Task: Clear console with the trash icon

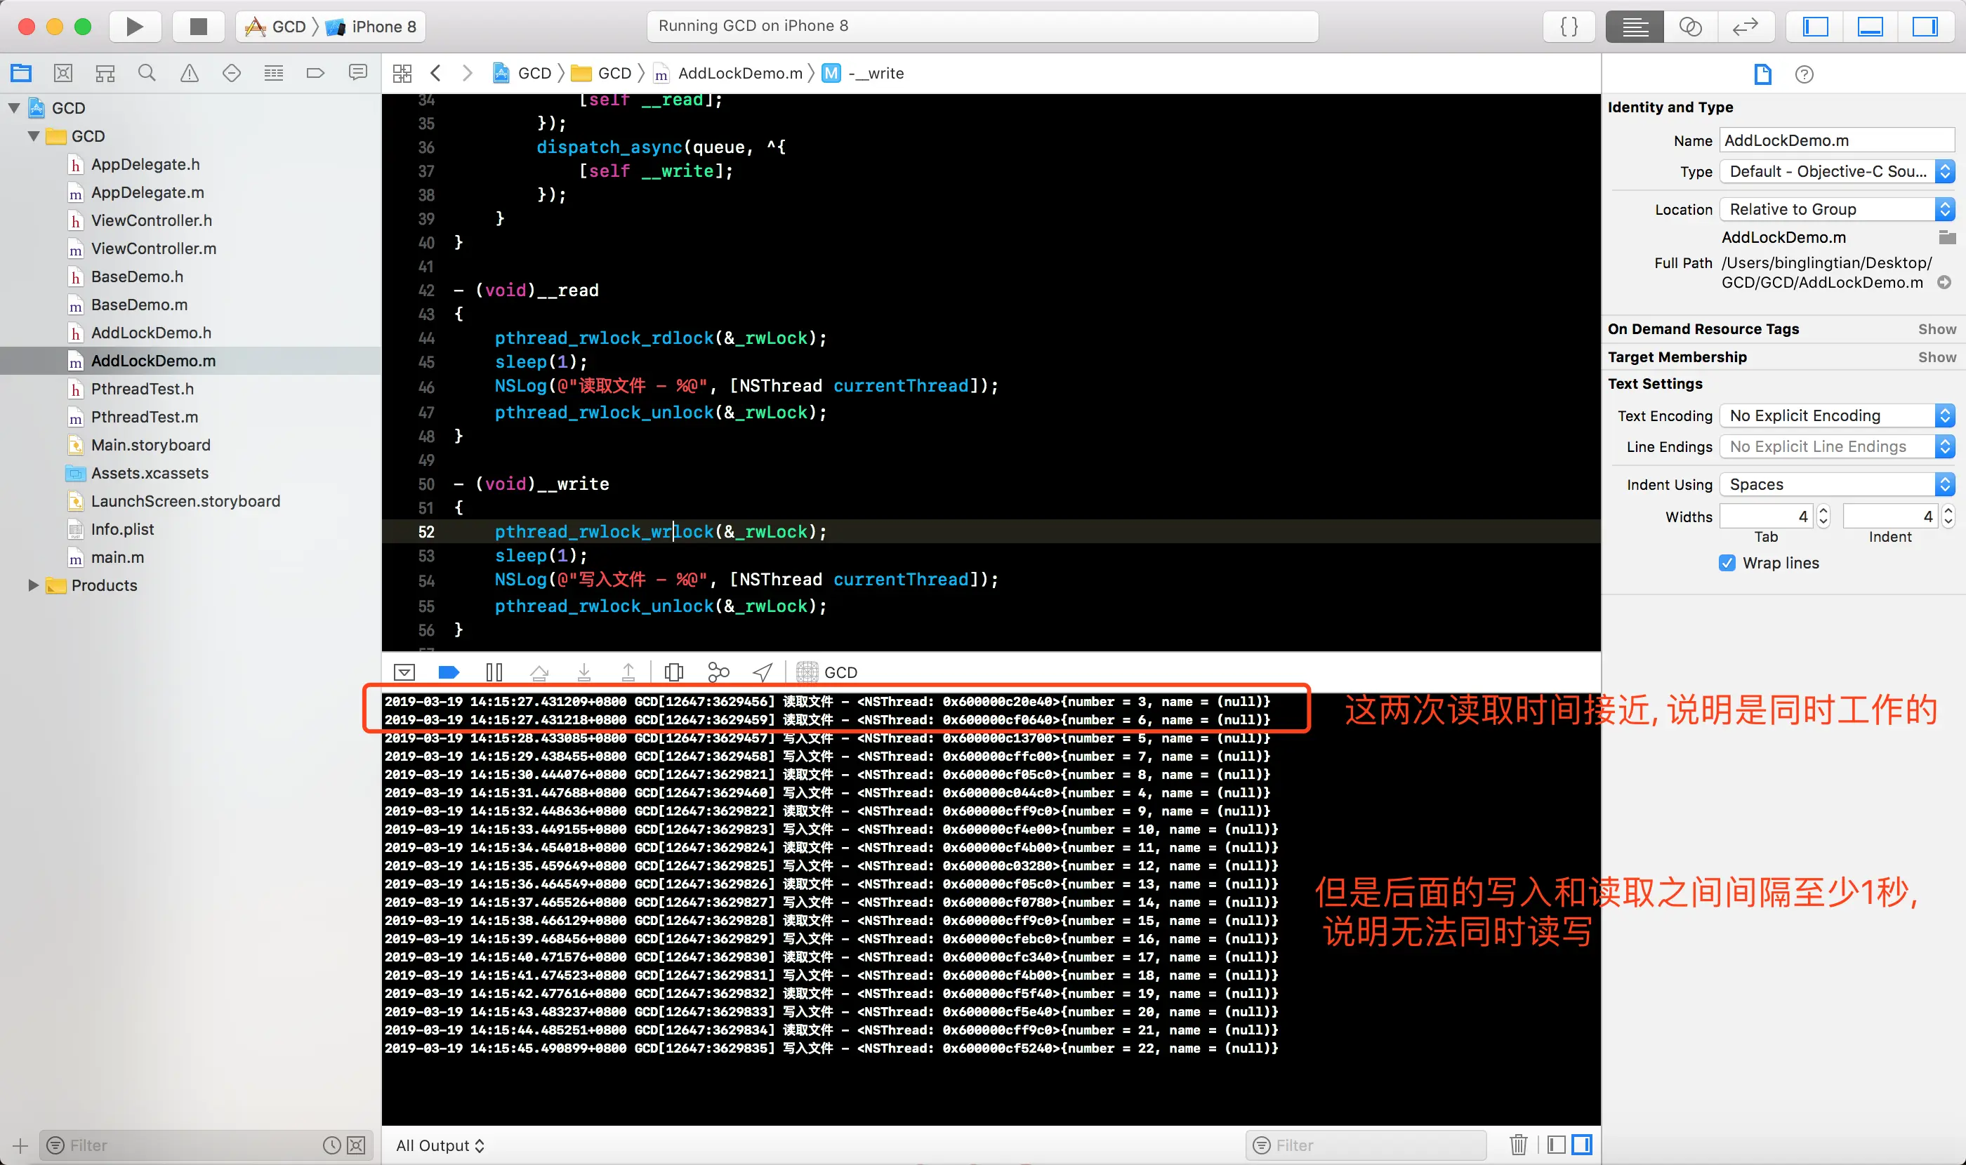Action: (1518, 1145)
